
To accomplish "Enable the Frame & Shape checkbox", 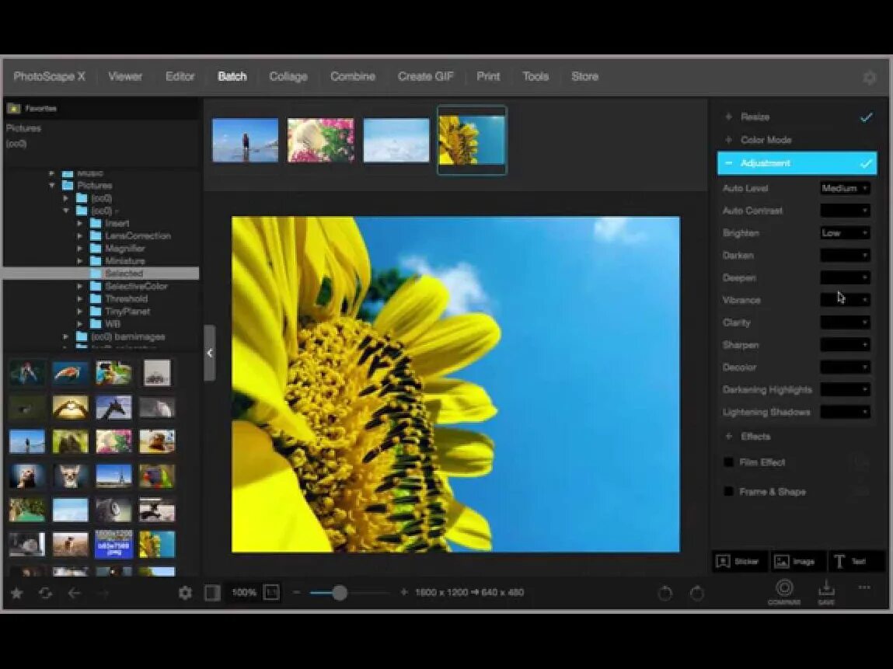I will [727, 491].
